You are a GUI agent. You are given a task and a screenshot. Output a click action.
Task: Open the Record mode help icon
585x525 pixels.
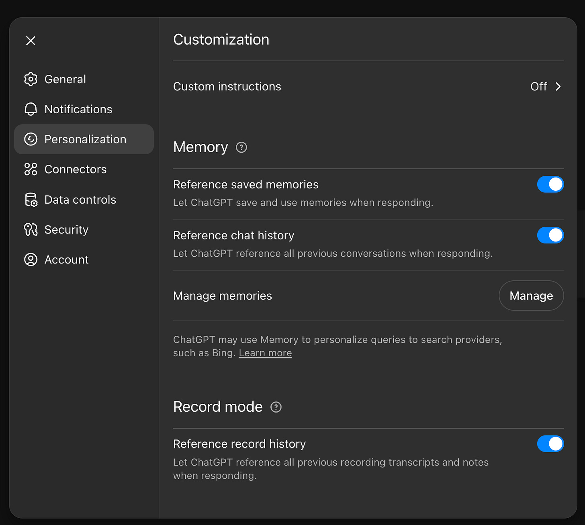276,407
